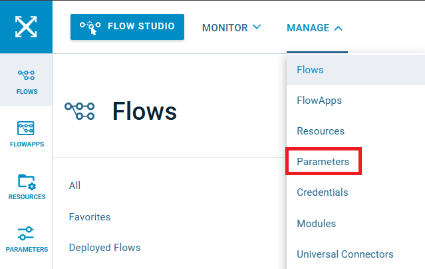Open FlowApps via sidebar icon
The image size is (425, 269).
(26, 128)
